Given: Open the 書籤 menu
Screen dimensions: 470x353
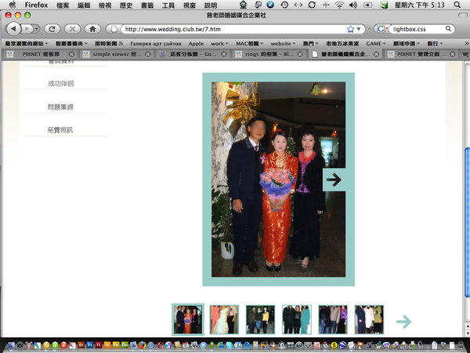Looking at the screenshot, I should click(147, 5).
